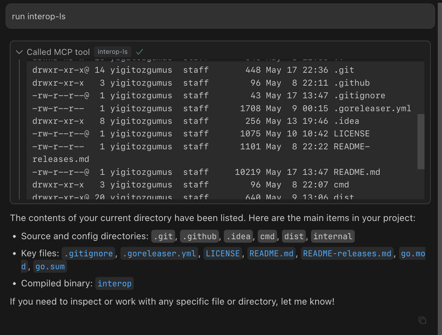
Task: Click the cmd chip in directories list
Action: (x=267, y=236)
